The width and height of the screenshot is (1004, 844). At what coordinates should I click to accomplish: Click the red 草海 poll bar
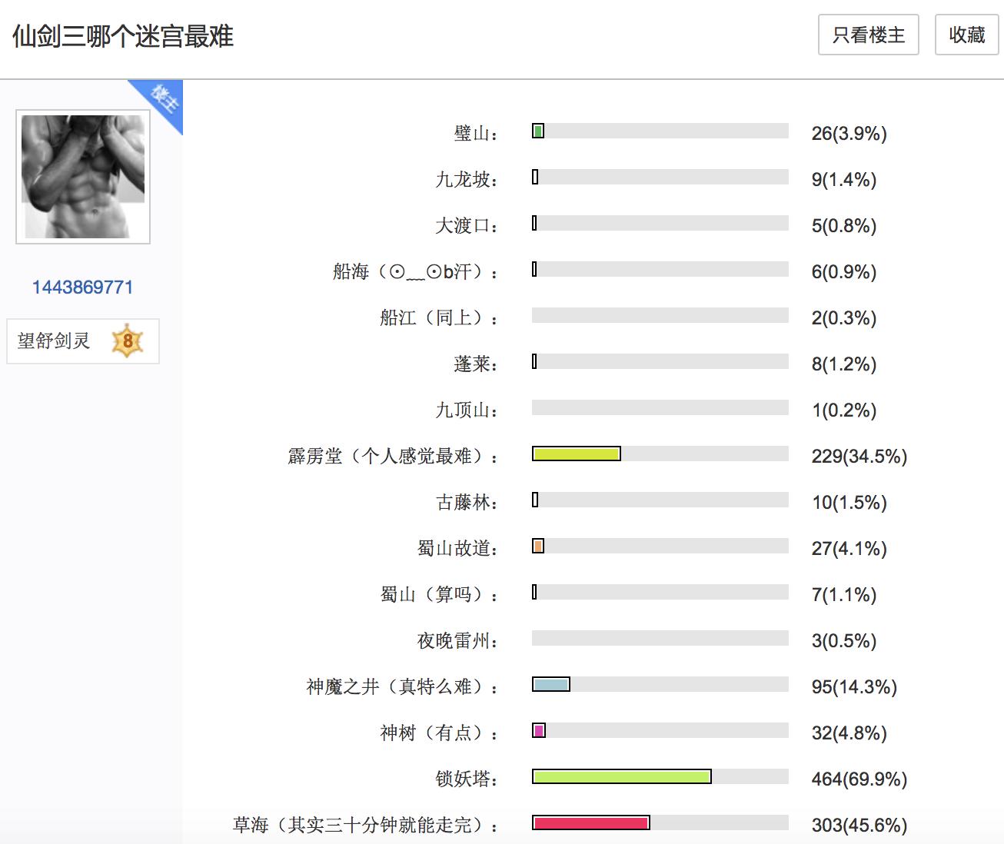590,822
